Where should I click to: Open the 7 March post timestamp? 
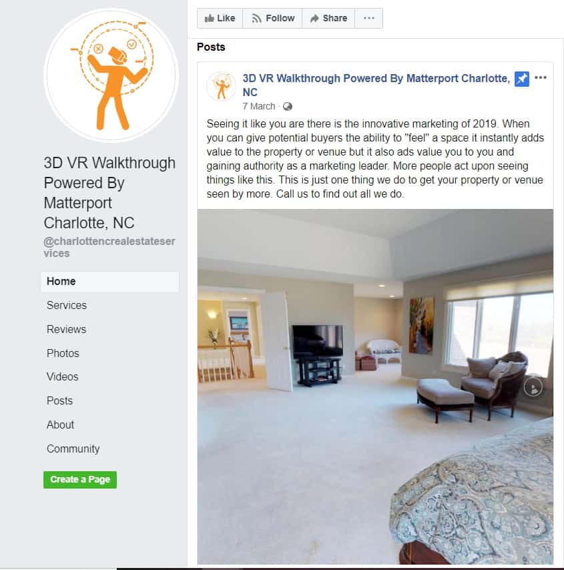(x=259, y=107)
